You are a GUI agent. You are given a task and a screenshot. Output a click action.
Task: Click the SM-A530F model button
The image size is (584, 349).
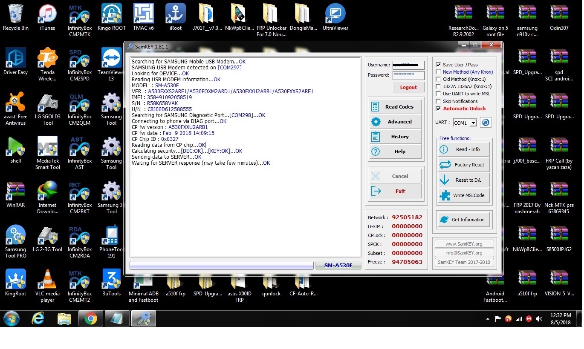(x=338, y=265)
